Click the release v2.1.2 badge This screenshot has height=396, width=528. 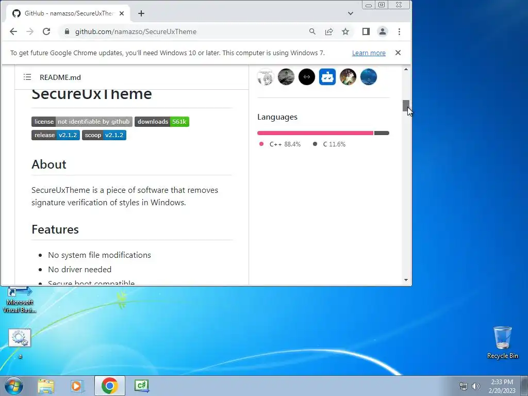pos(56,135)
